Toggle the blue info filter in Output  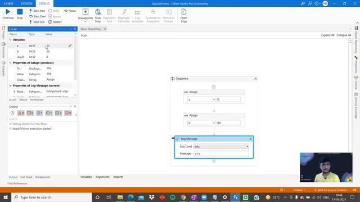coord(39,113)
